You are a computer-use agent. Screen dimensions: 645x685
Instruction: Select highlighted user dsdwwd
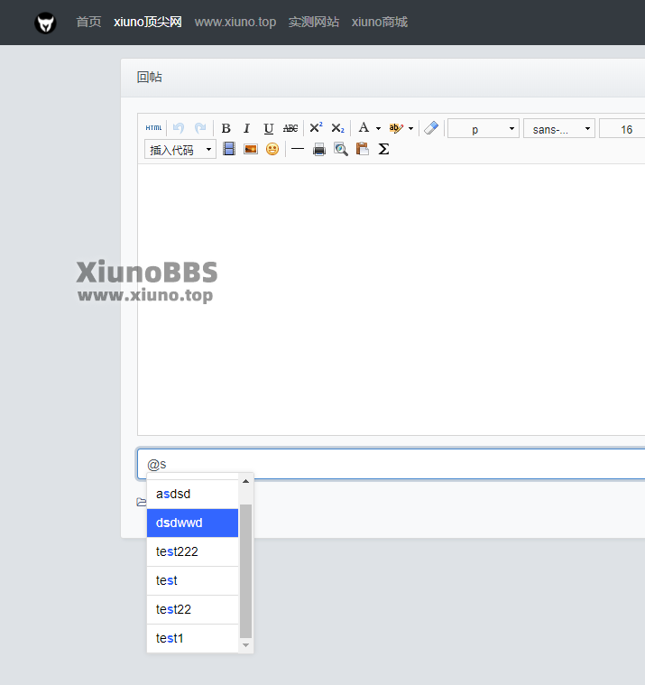tap(192, 523)
